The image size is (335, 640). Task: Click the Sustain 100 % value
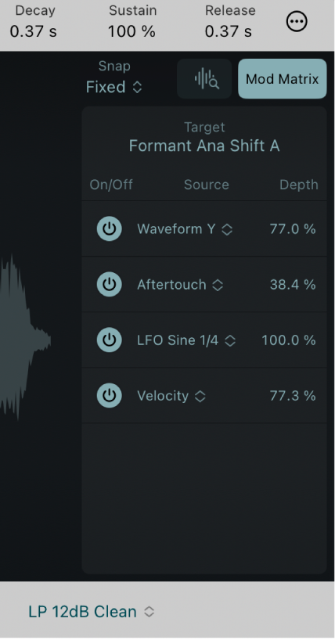[x=132, y=31]
